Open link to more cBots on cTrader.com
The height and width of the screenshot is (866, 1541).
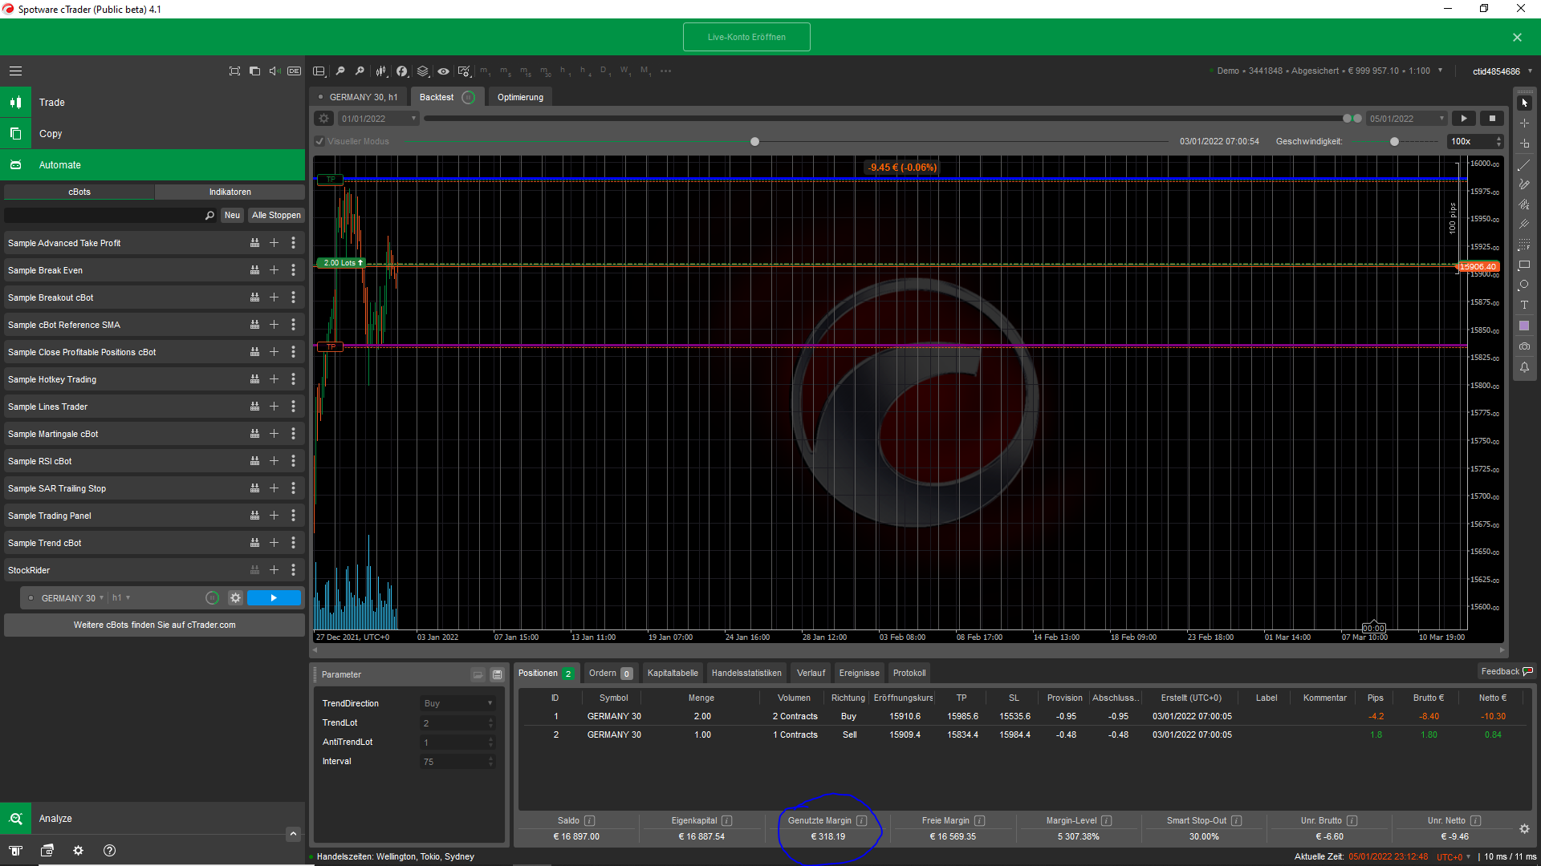coord(155,625)
